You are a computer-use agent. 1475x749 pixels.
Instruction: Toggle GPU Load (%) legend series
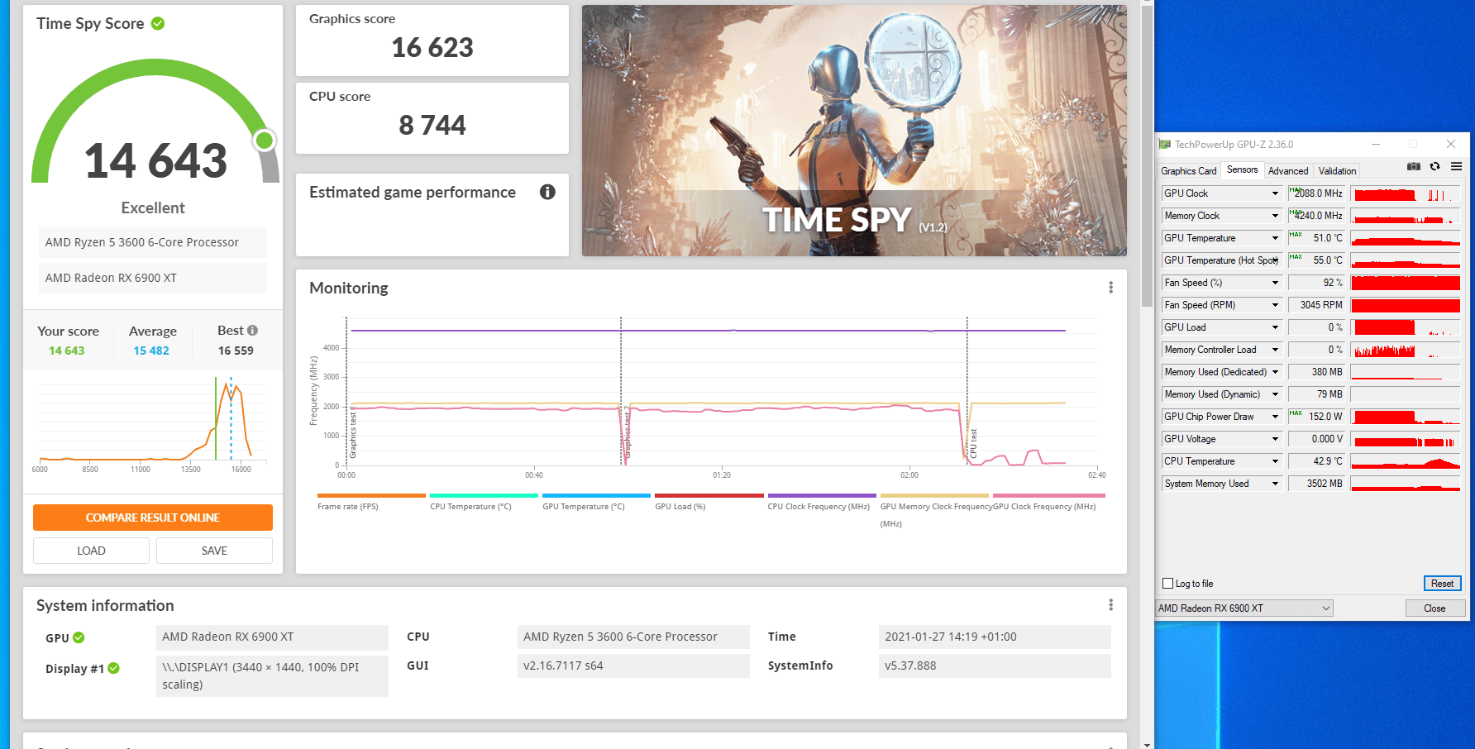pyautogui.click(x=709, y=501)
